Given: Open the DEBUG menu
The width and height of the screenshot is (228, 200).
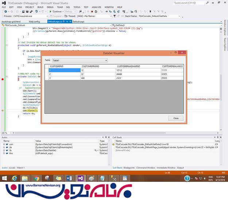Looking at the screenshot, I should [x=50, y=7].
